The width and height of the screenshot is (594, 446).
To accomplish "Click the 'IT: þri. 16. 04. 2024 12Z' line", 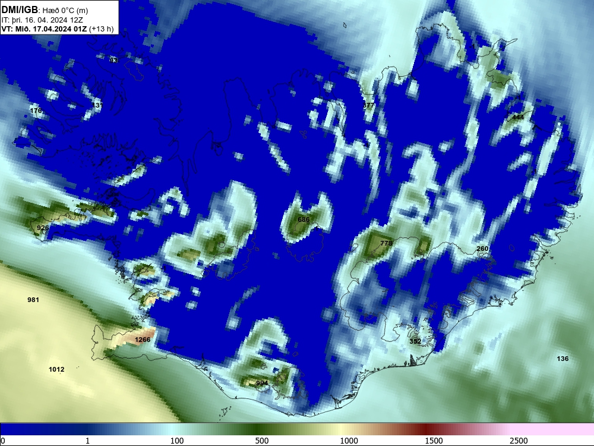I will pyautogui.click(x=42, y=20).
